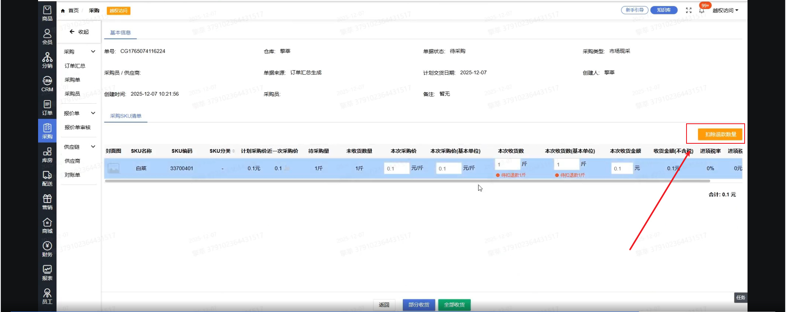Open the 财务 finance module
Image resolution: width=786 pixels, height=312 pixels.
point(47,249)
